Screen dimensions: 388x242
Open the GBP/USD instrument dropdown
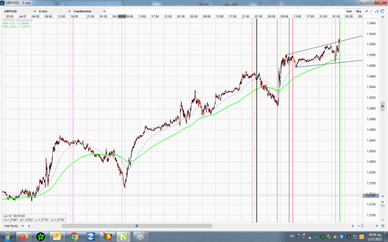(x=20, y=11)
